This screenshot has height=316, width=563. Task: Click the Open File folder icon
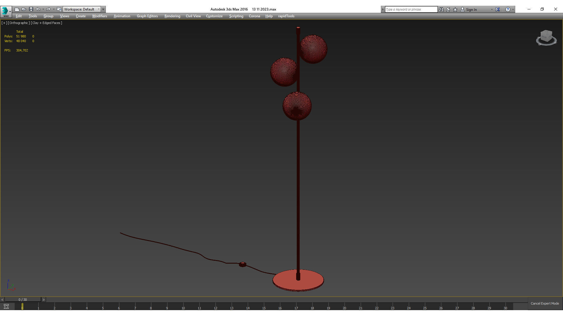(x=24, y=9)
